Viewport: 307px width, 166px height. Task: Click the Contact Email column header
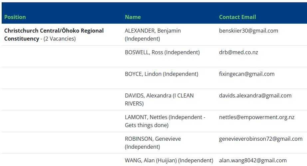pos(237,17)
